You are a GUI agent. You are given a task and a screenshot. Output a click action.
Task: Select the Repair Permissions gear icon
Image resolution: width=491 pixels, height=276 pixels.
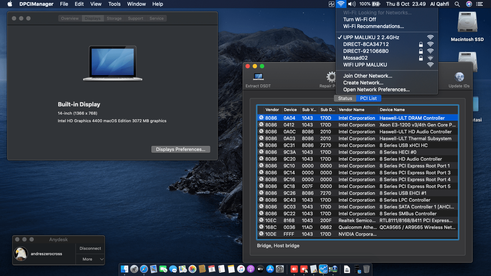coord(331,77)
